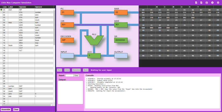
Task: Click the code editor vertical scrollbar
Action: [54, 54]
